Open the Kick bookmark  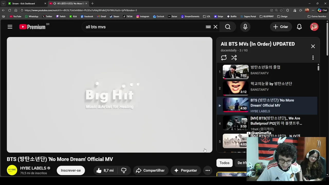(x=73, y=16)
